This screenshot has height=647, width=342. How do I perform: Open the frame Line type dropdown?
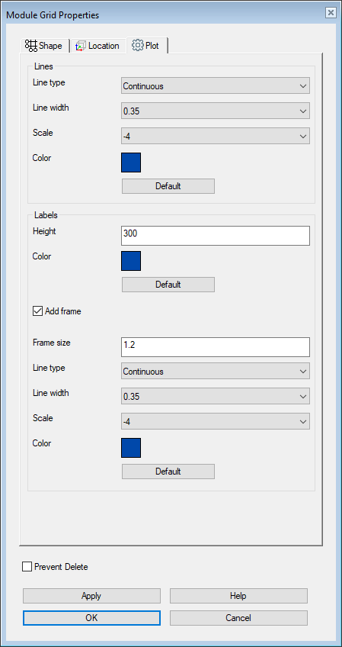pos(216,371)
